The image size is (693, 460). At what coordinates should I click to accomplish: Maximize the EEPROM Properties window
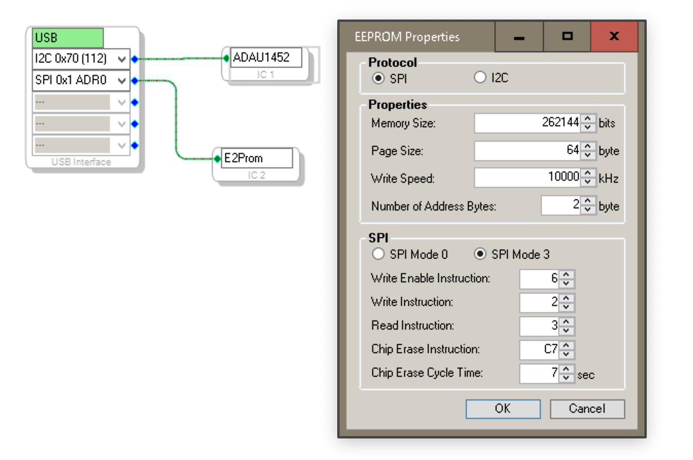567,36
